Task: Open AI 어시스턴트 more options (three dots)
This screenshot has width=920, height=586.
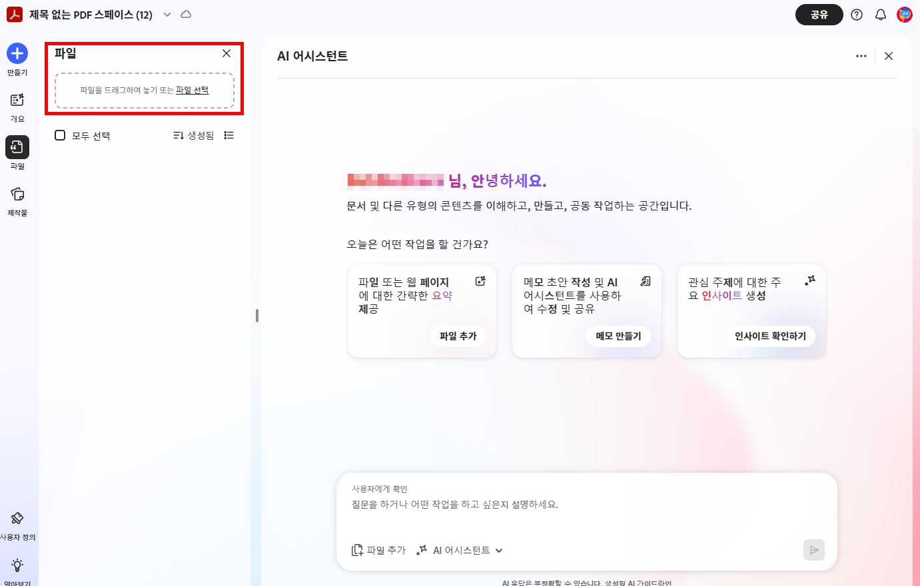Action: coord(861,56)
